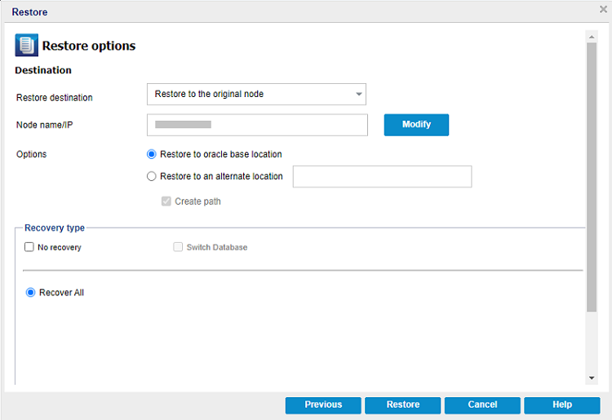Click the scrollbar up arrow
Viewport: 612px width, 420px height.
coord(592,36)
